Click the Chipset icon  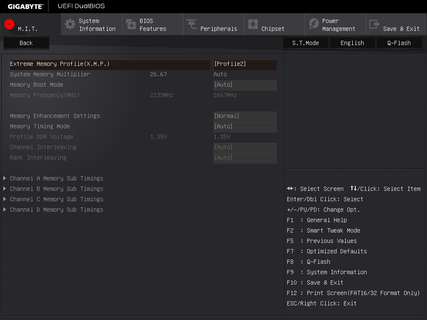253,24
